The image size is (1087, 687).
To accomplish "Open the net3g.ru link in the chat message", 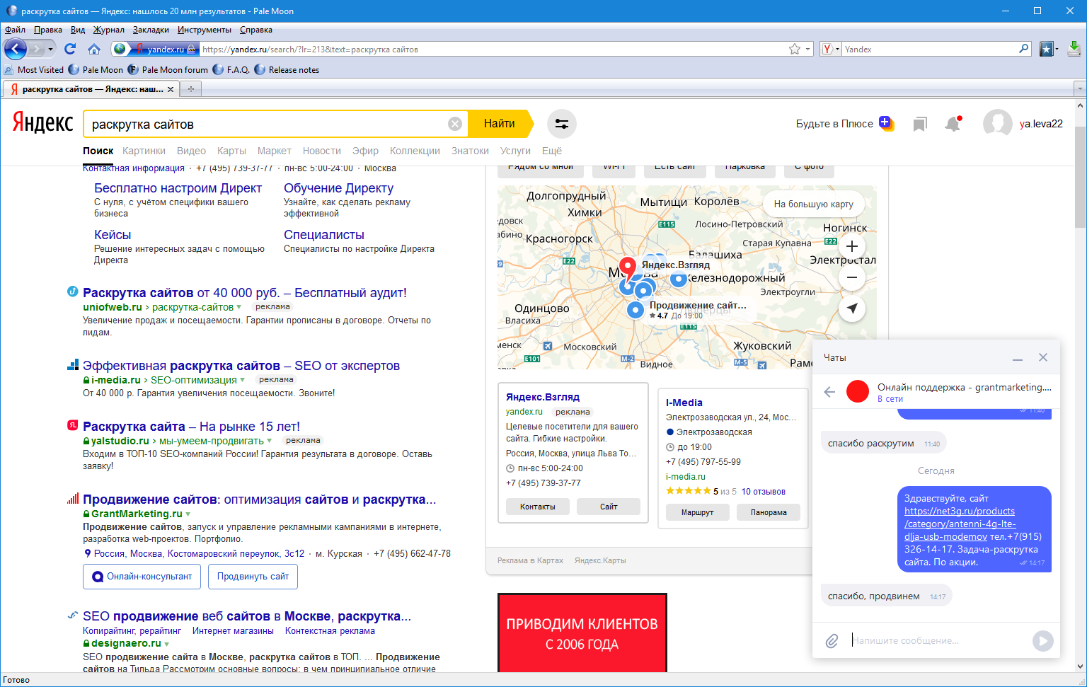I will point(960,524).
